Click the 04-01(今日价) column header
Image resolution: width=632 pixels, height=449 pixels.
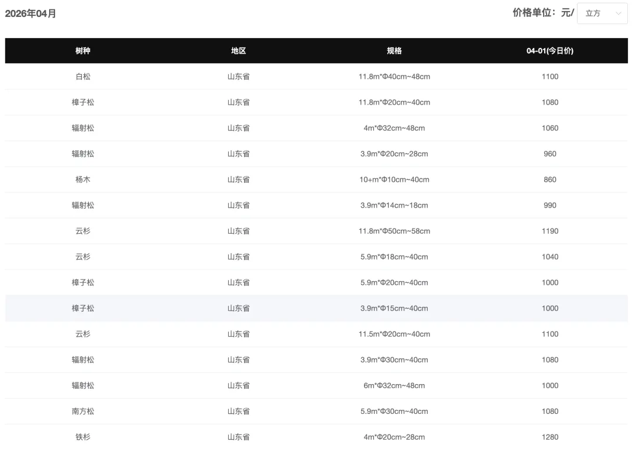(x=549, y=51)
